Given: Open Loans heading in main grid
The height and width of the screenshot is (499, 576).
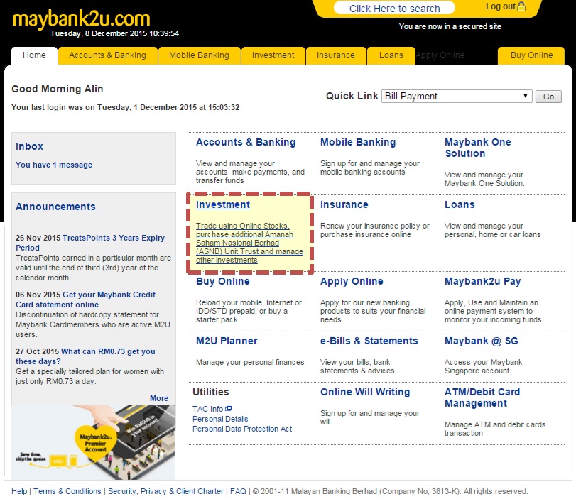Looking at the screenshot, I should (x=460, y=204).
